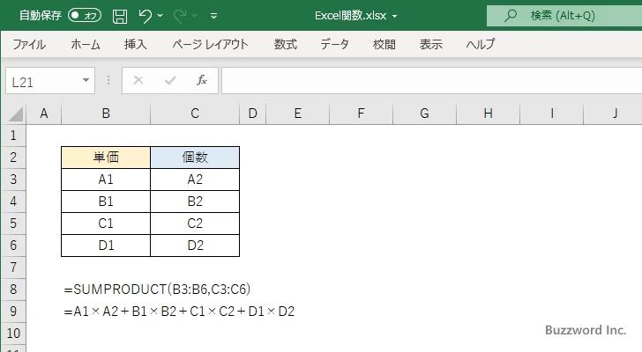Select column D header
The height and width of the screenshot is (352, 642).
pyautogui.click(x=252, y=114)
